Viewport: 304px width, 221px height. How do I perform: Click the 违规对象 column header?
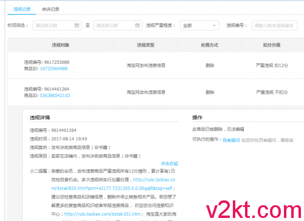point(61,45)
